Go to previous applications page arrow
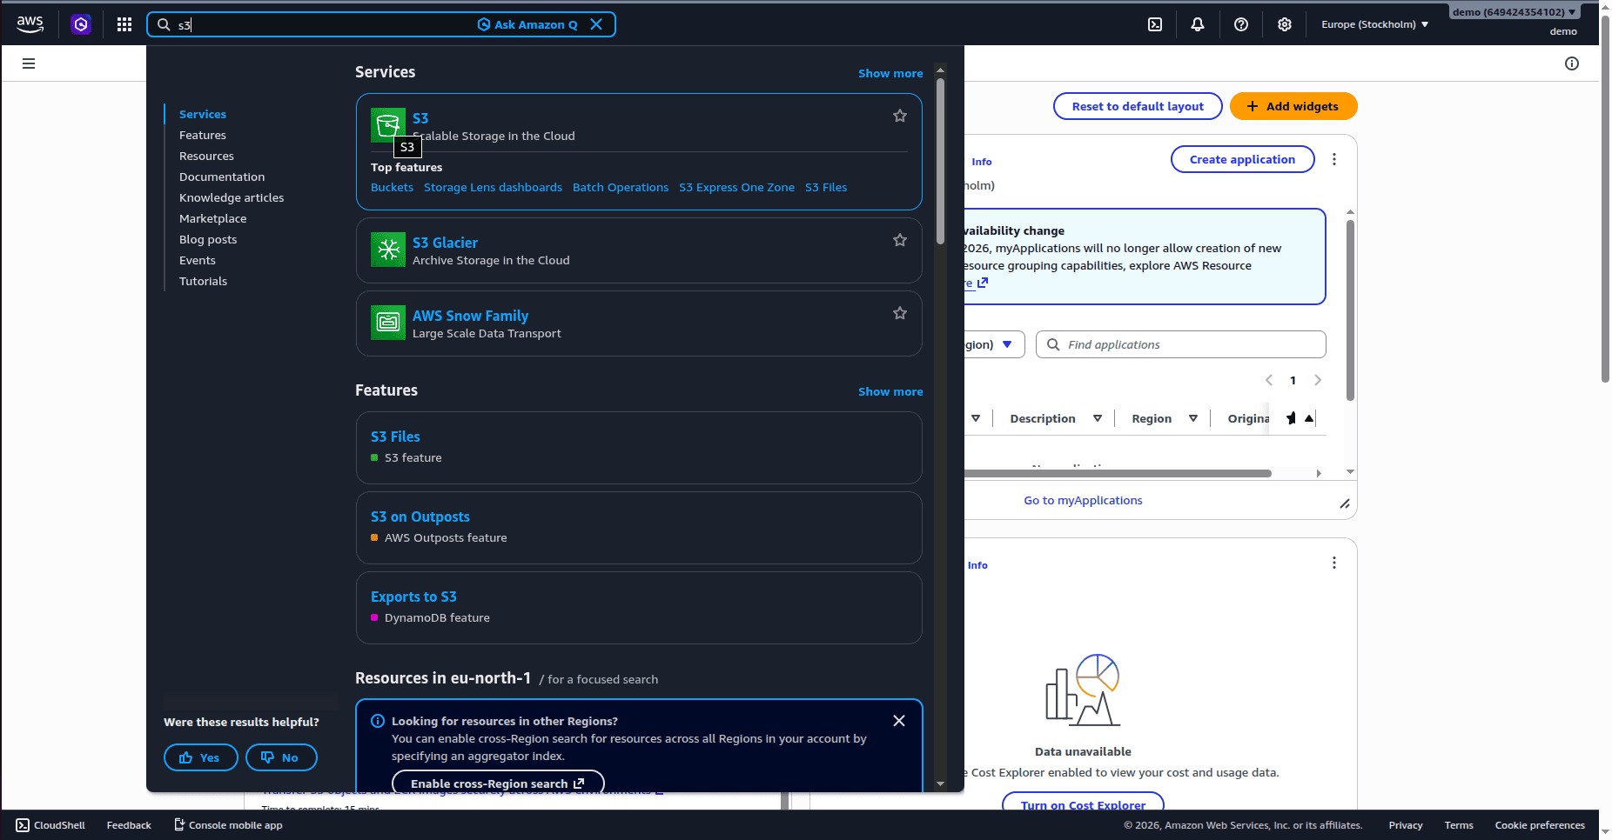The image size is (1612, 840). [1269, 380]
